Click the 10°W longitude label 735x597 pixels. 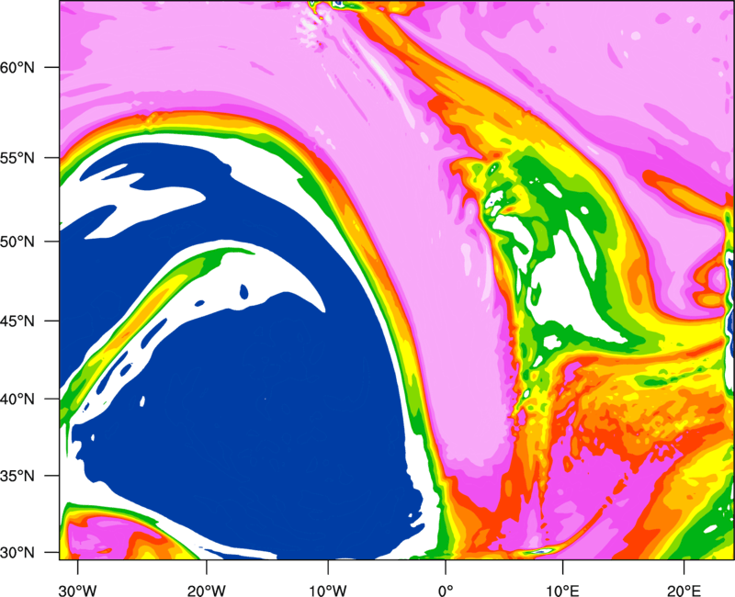328,591
